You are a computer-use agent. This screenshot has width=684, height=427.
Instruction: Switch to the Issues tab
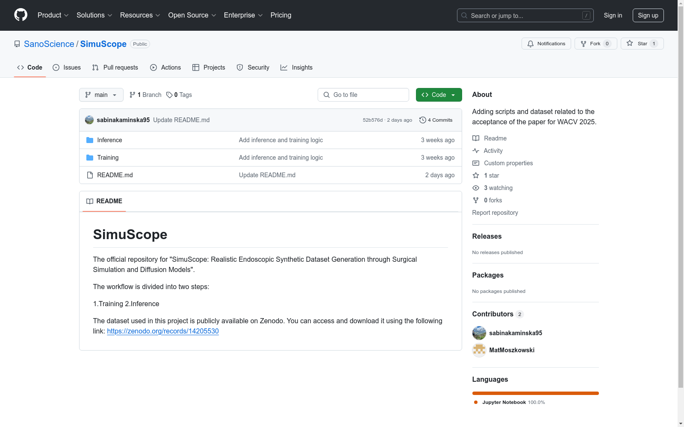point(67,67)
